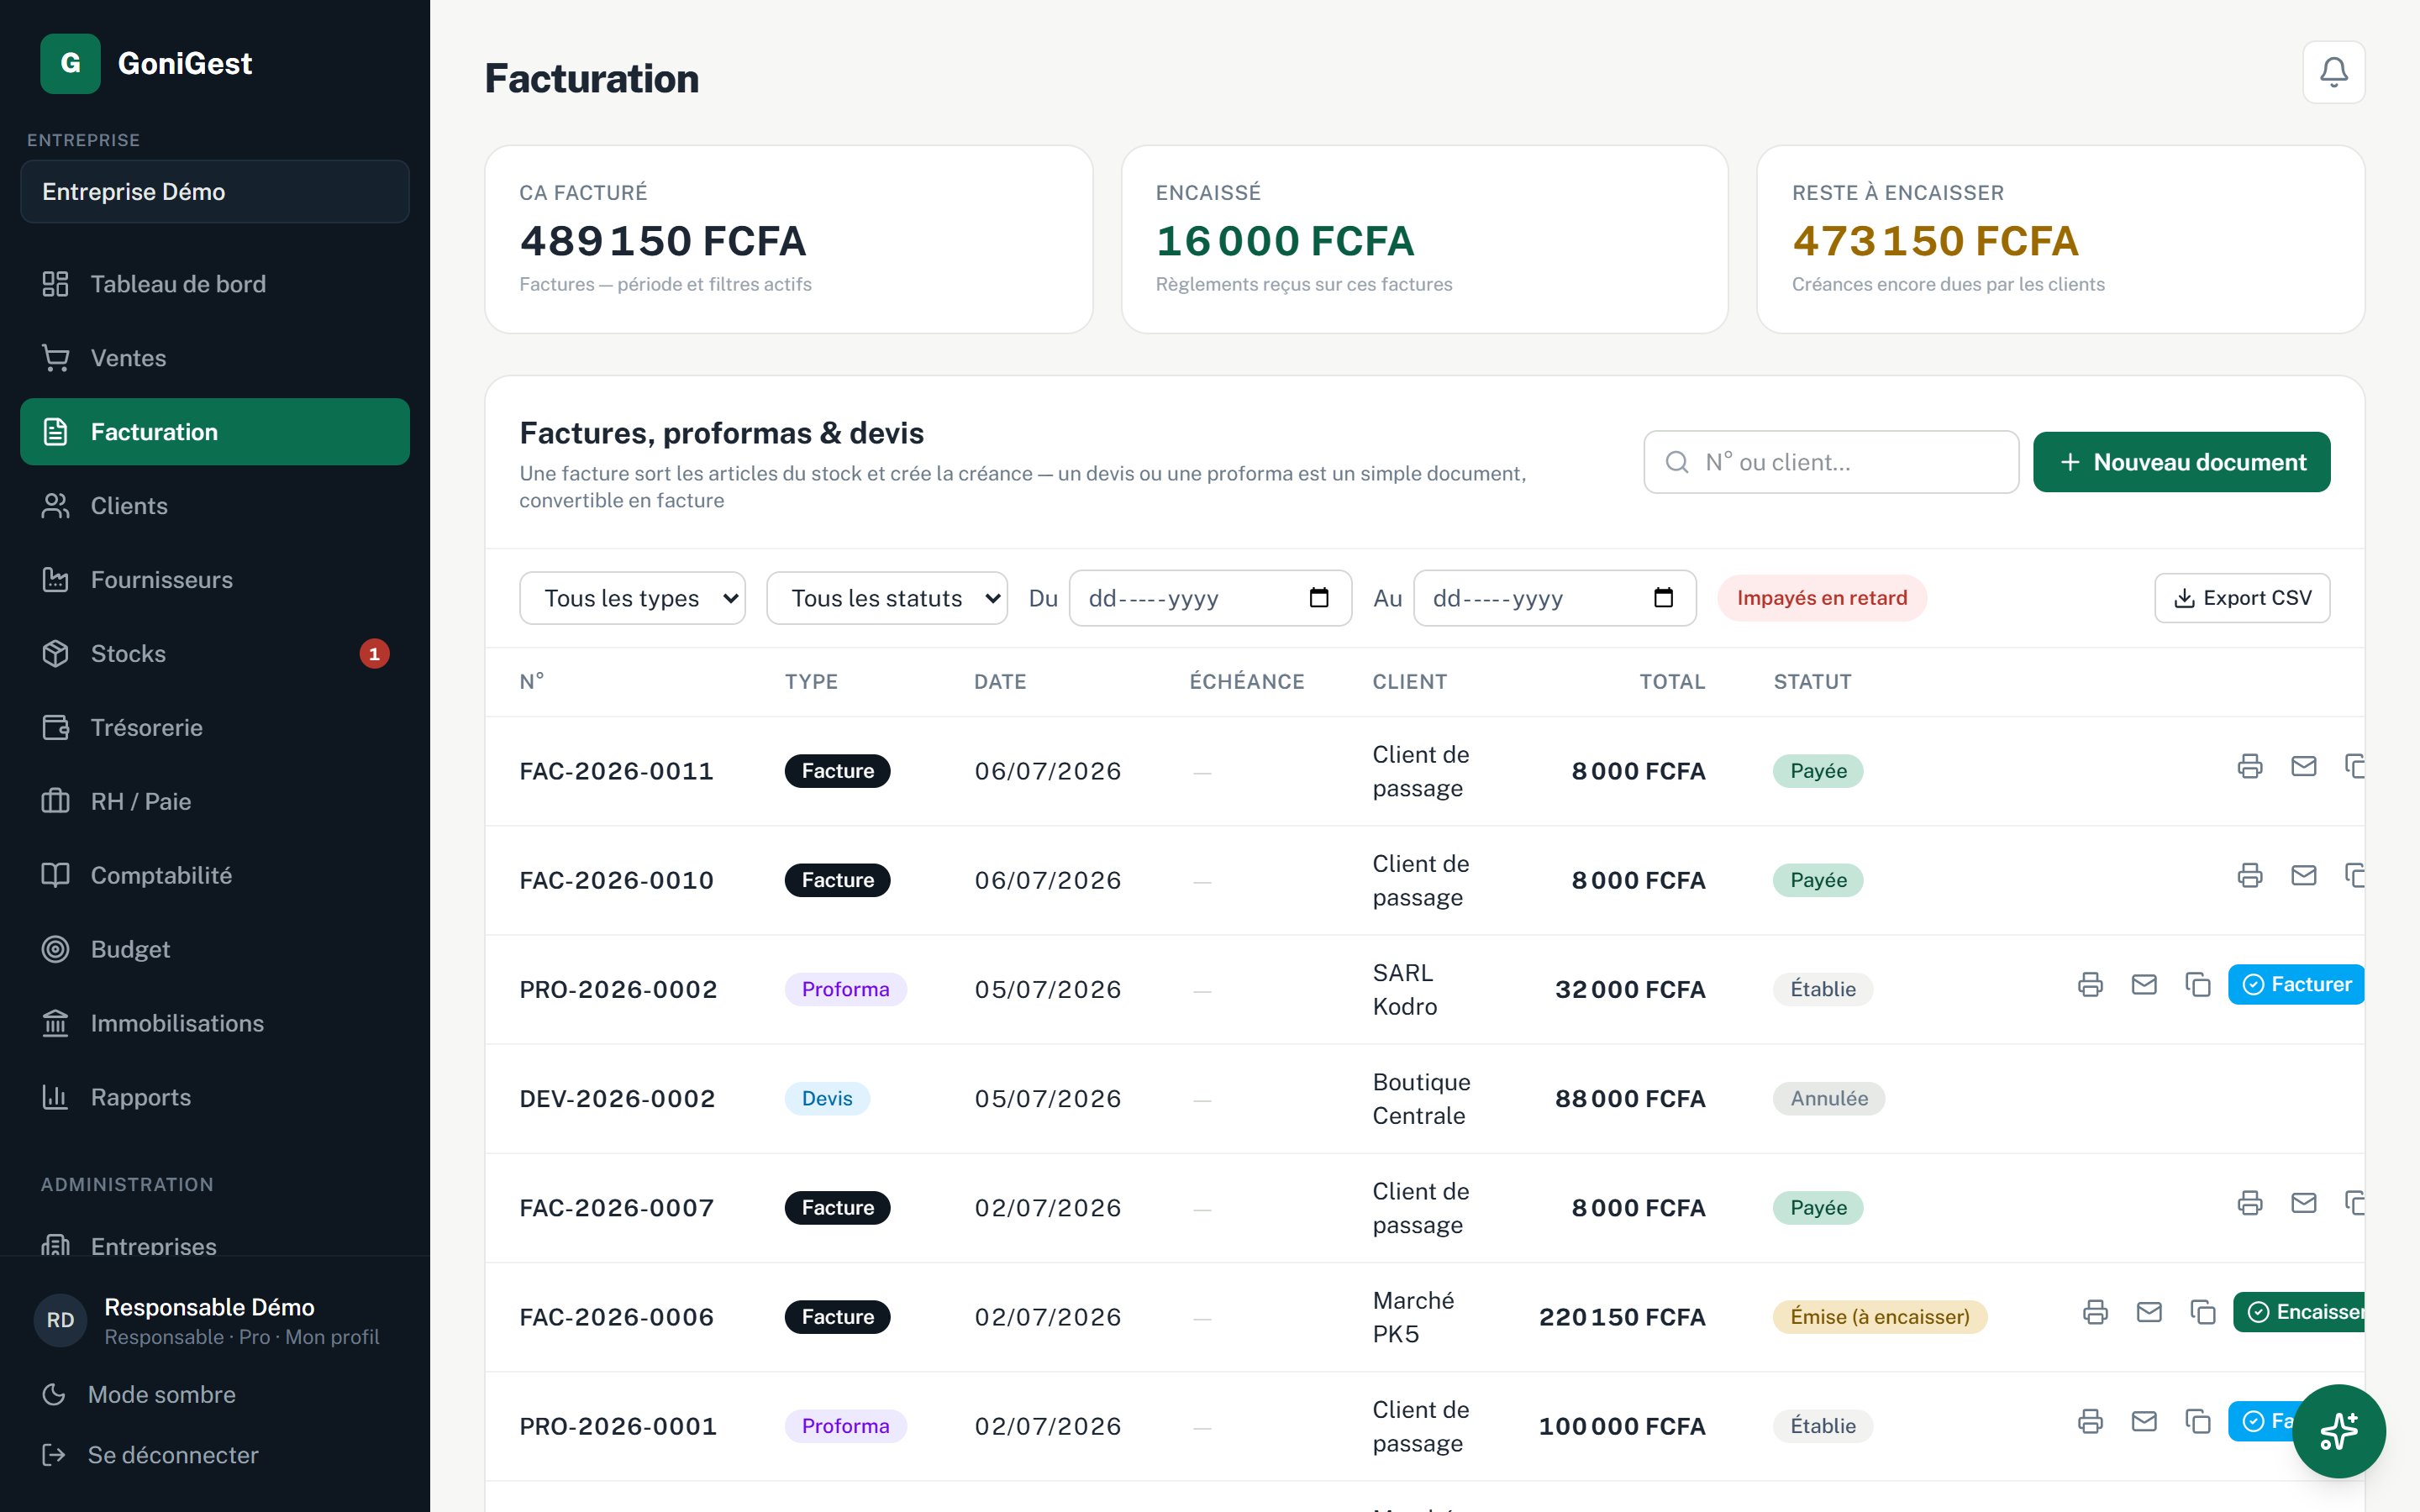Click the GoniGest logo icon
This screenshot has width=2420, height=1512.
[x=70, y=63]
